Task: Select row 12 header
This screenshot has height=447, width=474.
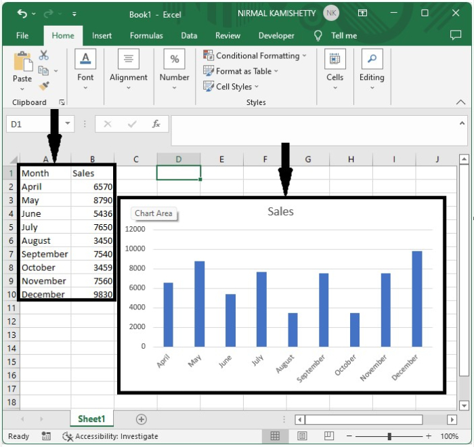Action: (x=12, y=322)
